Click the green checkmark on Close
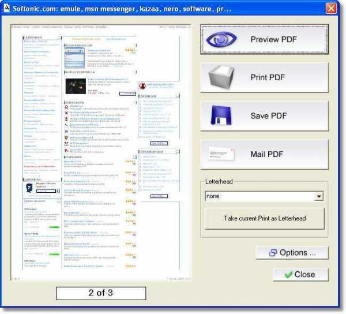Viewport: 346px width, 314px height. [288, 275]
